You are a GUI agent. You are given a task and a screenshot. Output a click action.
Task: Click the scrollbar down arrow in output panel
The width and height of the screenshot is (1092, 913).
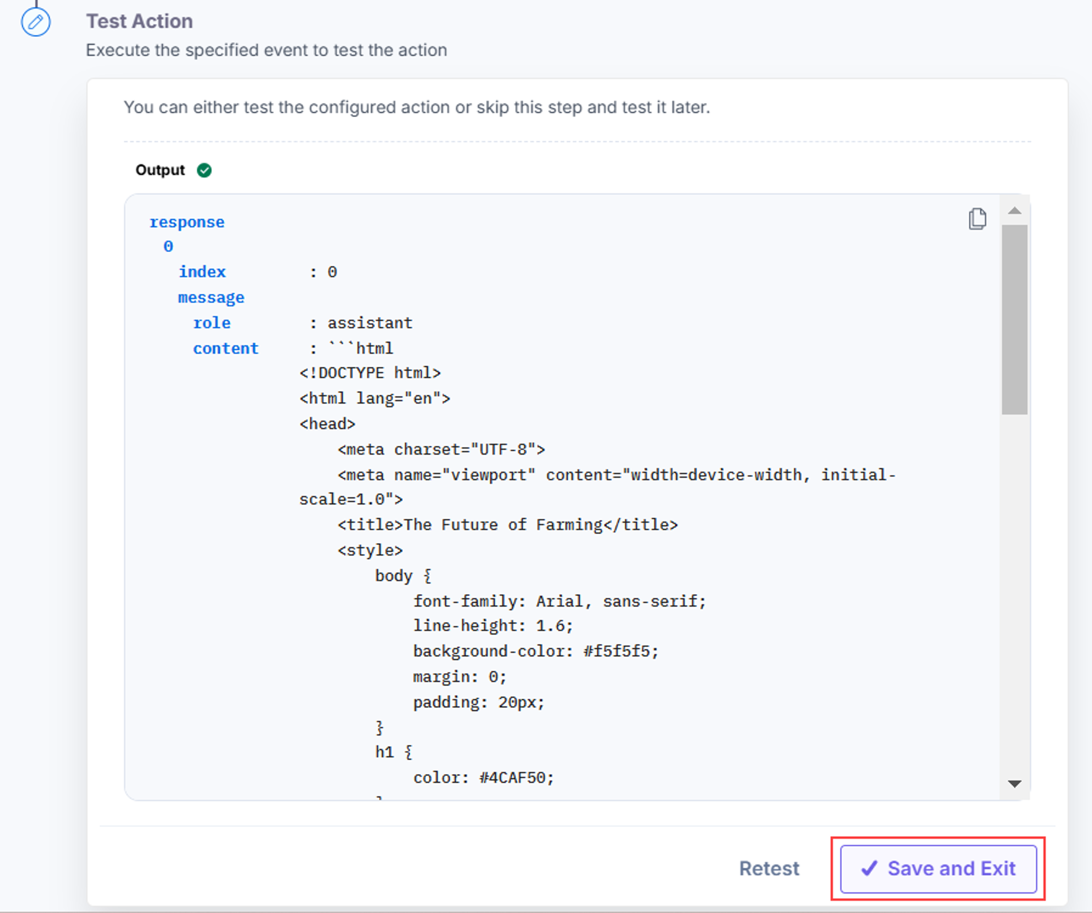[x=1014, y=784]
